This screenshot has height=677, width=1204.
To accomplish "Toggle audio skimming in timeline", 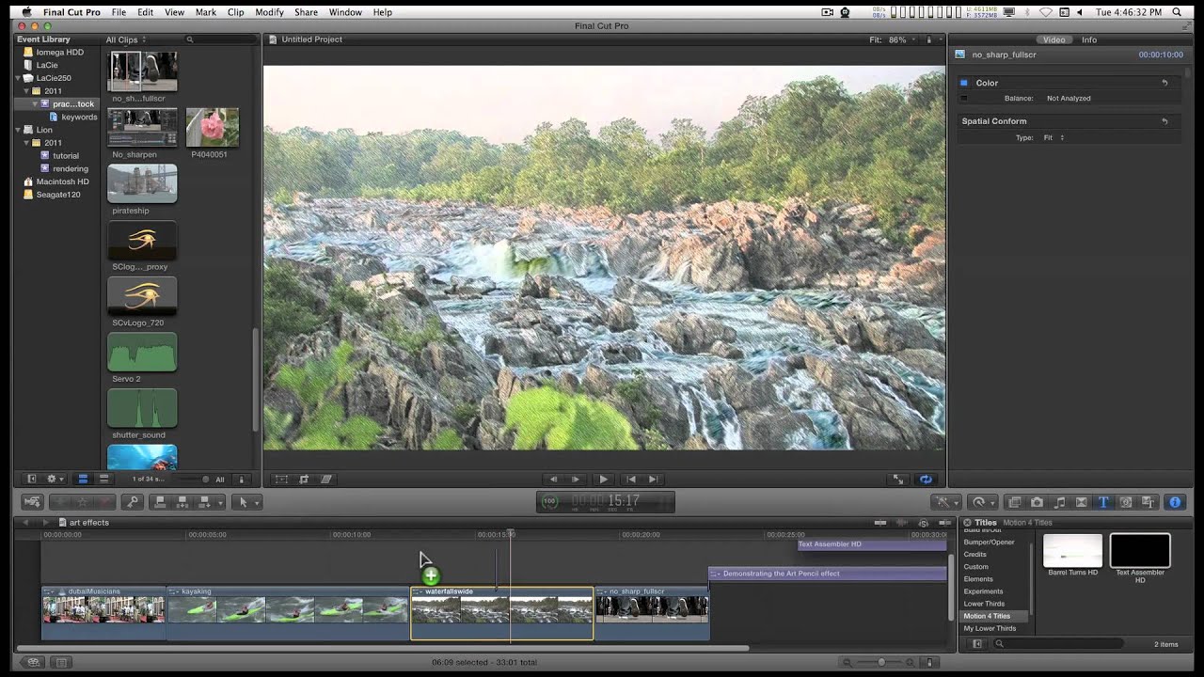I will coord(902,523).
